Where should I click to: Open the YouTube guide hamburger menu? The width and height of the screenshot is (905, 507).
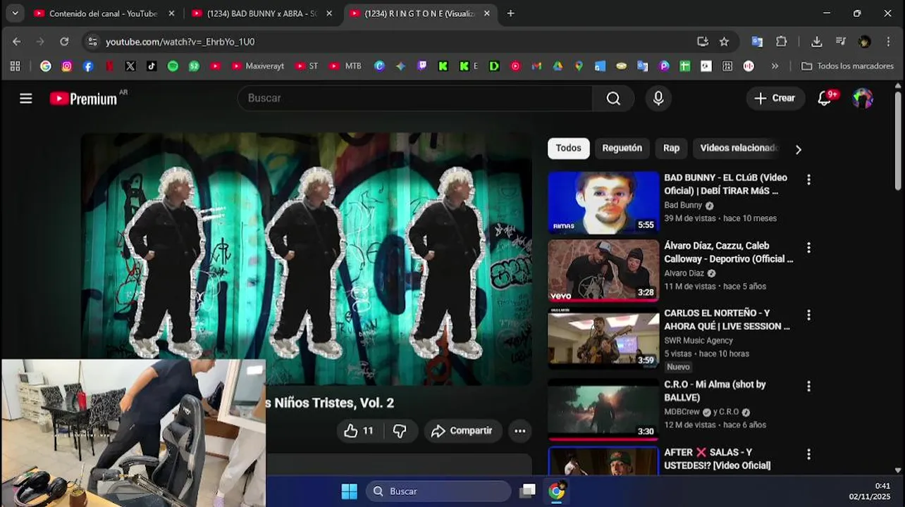(26, 99)
